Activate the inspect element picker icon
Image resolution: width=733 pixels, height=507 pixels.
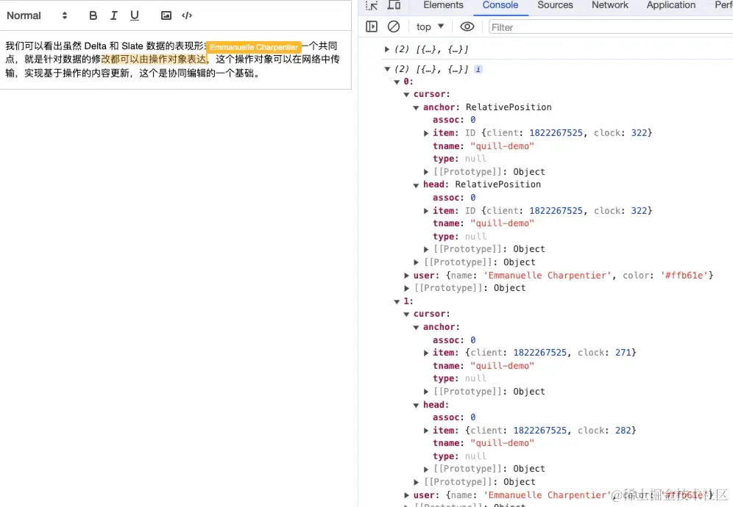pyautogui.click(x=372, y=5)
